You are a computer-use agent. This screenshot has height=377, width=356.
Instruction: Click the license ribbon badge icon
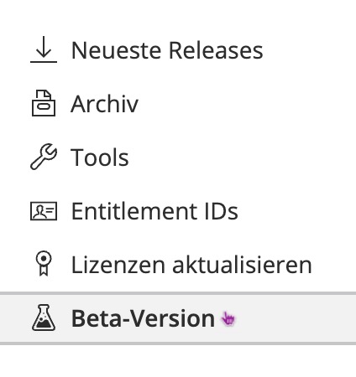click(x=44, y=264)
